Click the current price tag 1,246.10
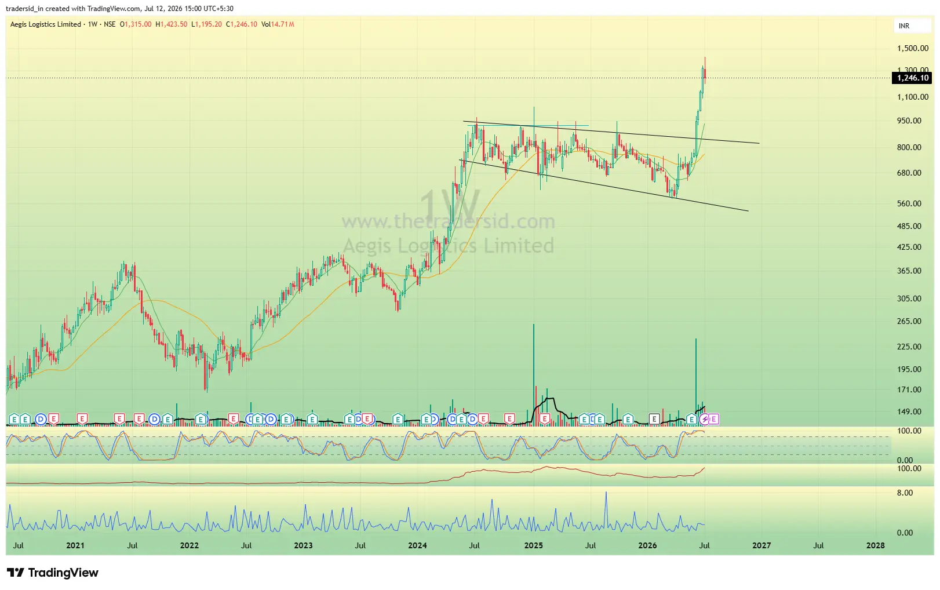This screenshot has width=940, height=590. click(913, 78)
